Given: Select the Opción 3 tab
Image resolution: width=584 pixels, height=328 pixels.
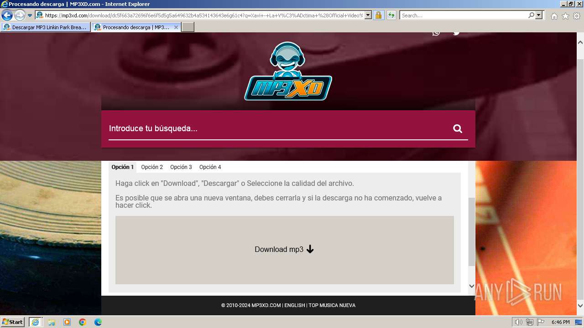Looking at the screenshot, I should click(x=181, y=167).
